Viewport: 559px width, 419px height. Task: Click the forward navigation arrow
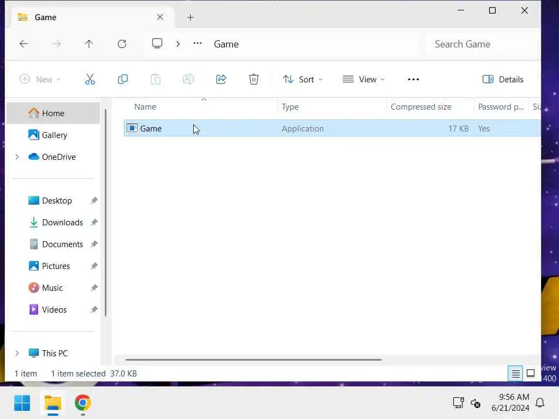pyautogui.click(x=56, y=44)
